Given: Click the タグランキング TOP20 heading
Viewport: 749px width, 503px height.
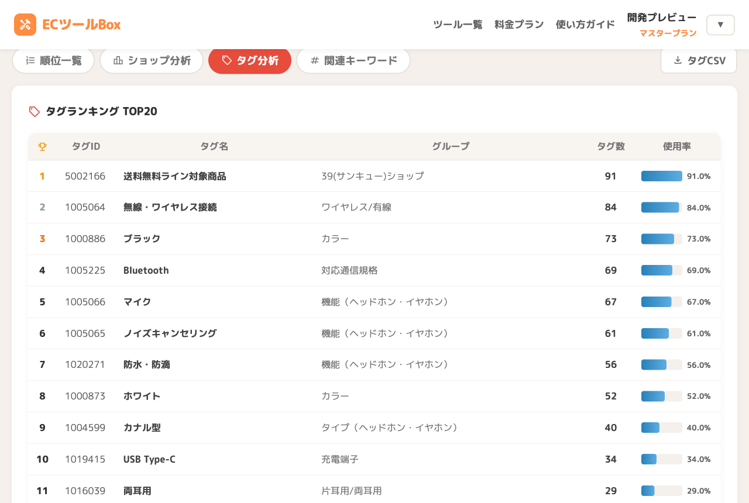Looking at the screenshot, I should tap(101, 112).
